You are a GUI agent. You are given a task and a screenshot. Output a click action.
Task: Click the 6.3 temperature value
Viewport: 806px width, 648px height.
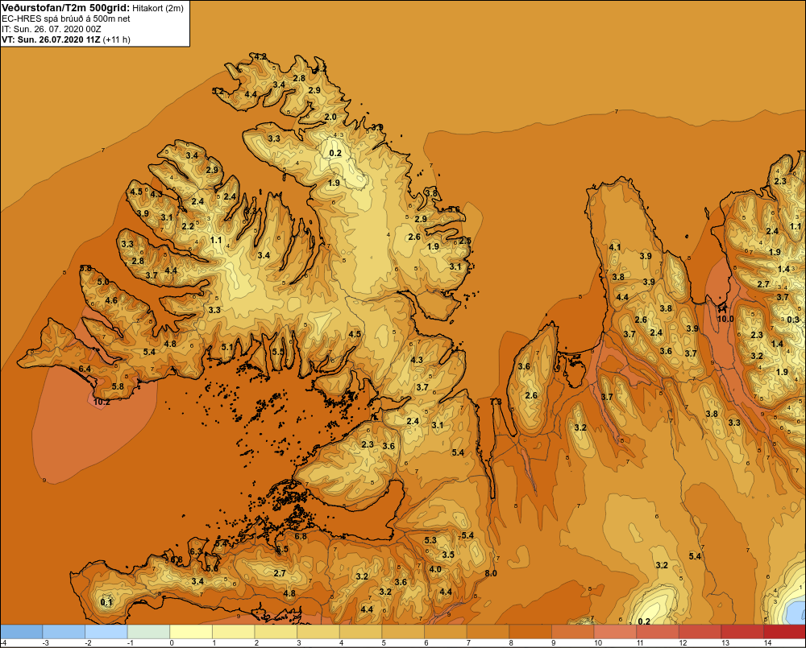pyautogui.click(x=197, y=551)
